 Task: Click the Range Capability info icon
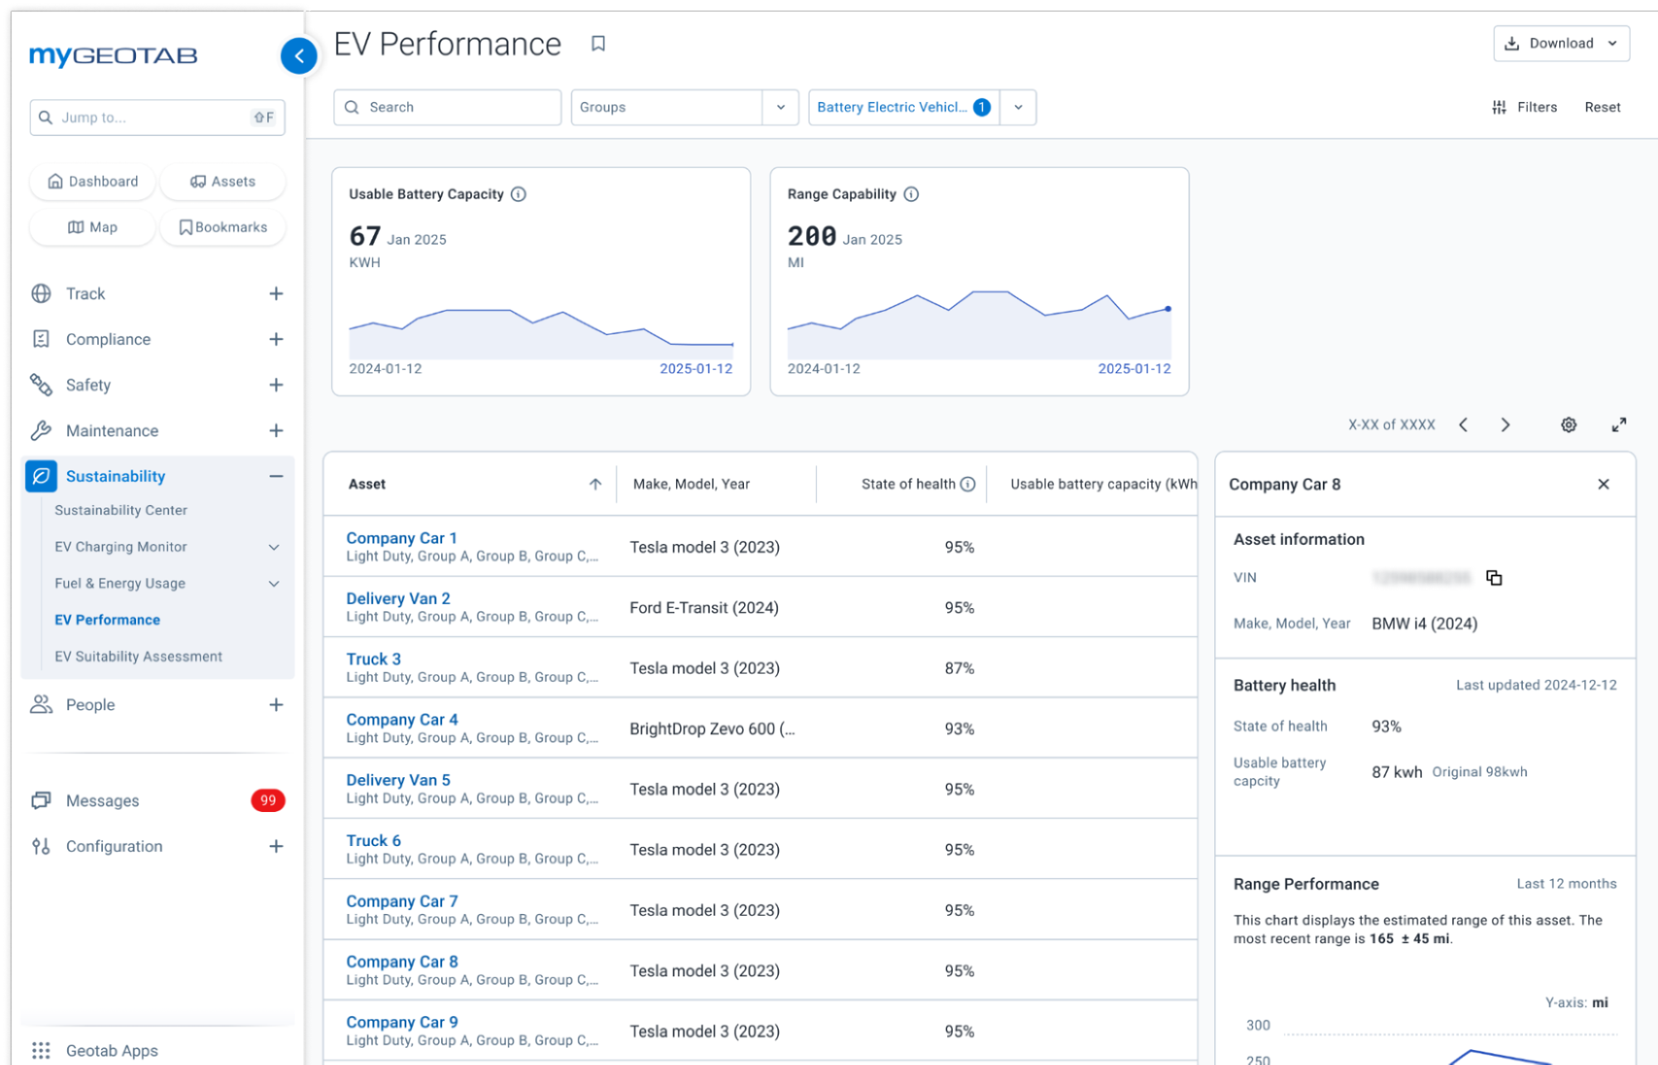point(912,194)
